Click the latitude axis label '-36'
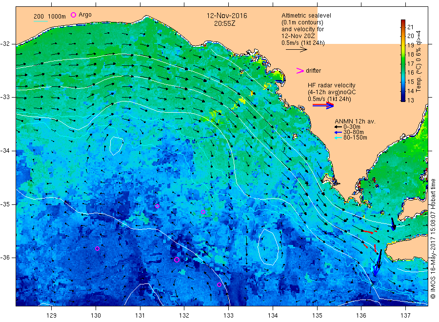 tap(5, 257)
